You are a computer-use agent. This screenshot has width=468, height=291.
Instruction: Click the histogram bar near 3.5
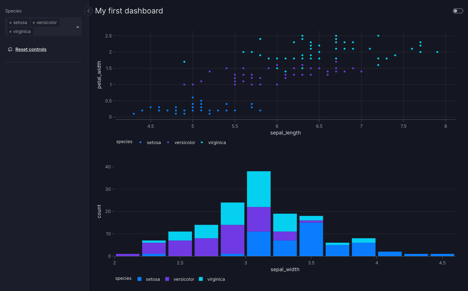(311, 236)
